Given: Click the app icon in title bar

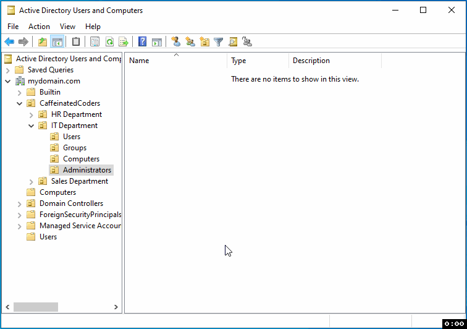Looking at the screenshot, I should [11, 11].
